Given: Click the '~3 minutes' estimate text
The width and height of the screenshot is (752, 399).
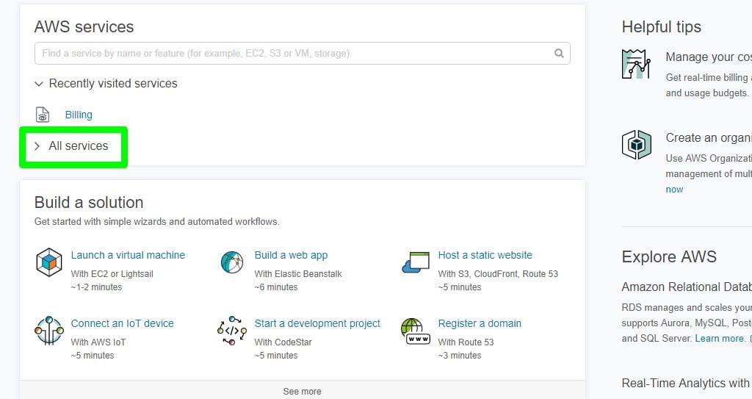Looking at the screenshot, I should pyautogui.click(x=460, y=356).
